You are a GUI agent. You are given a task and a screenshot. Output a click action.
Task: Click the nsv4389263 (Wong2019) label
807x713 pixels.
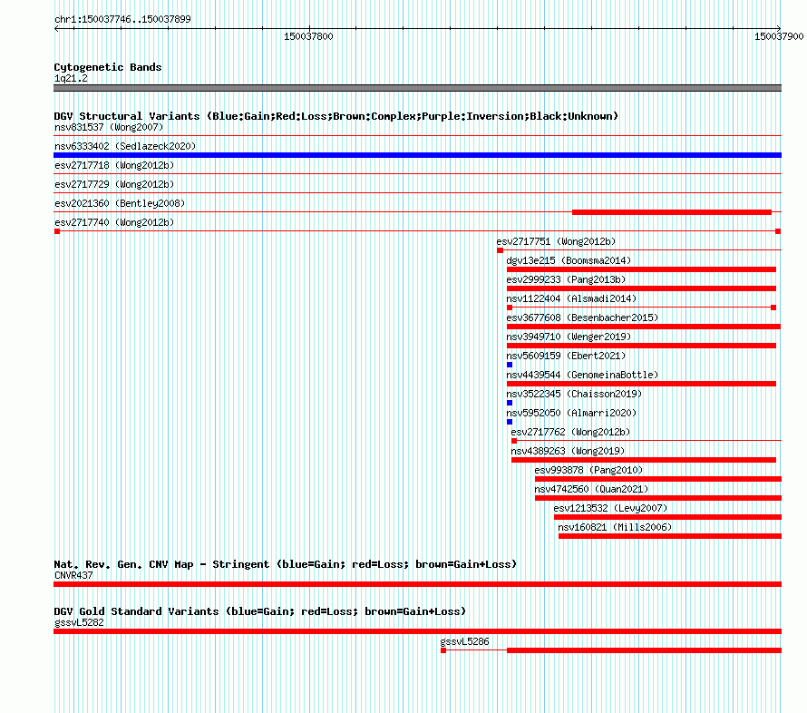[568, 451]
